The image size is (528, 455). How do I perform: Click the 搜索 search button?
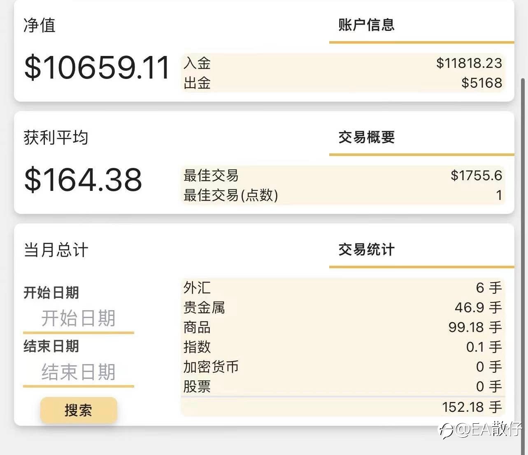point(79,410)
